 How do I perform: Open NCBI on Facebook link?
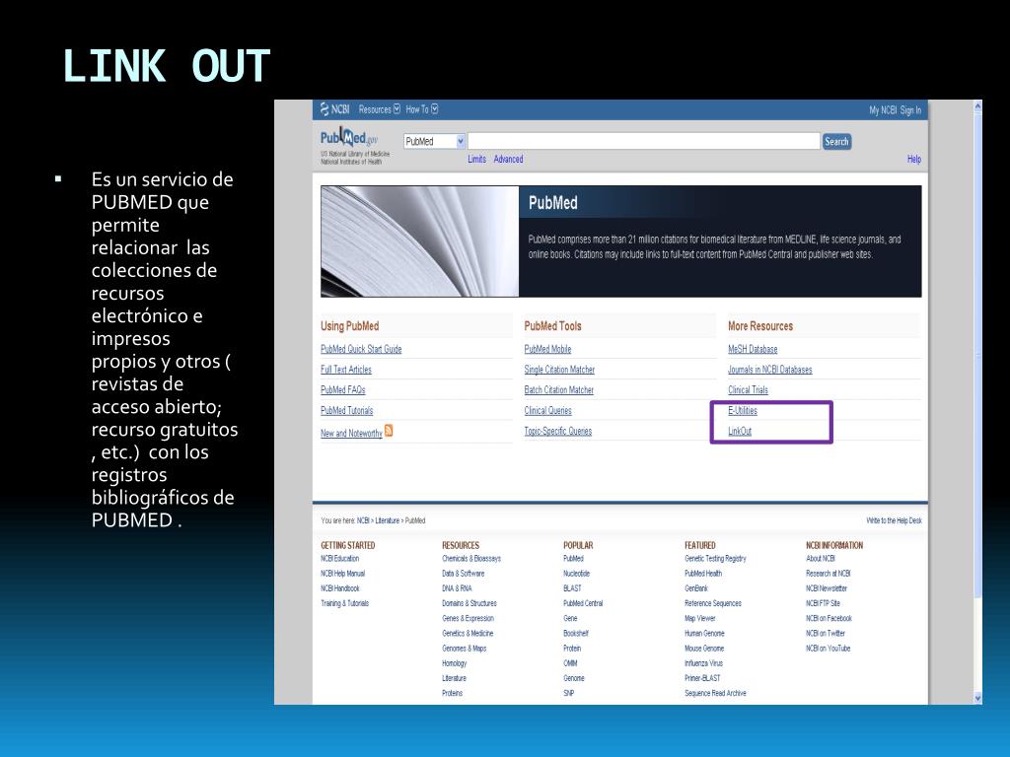pyautogui.click(x=829, y=619)
